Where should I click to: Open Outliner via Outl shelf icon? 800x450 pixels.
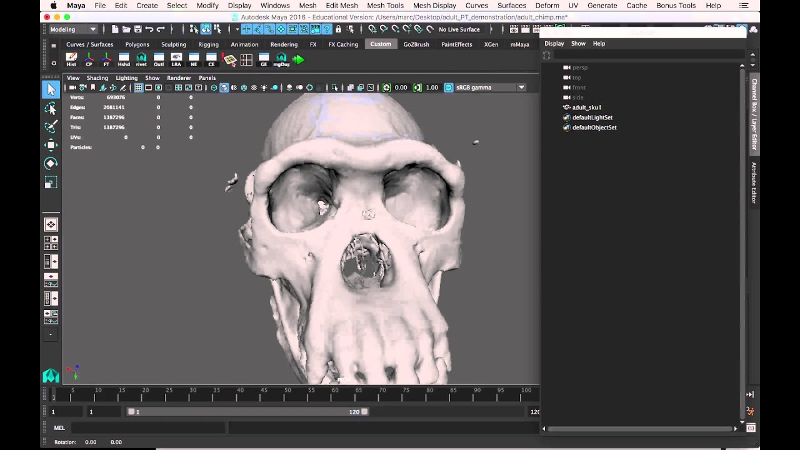159,60
